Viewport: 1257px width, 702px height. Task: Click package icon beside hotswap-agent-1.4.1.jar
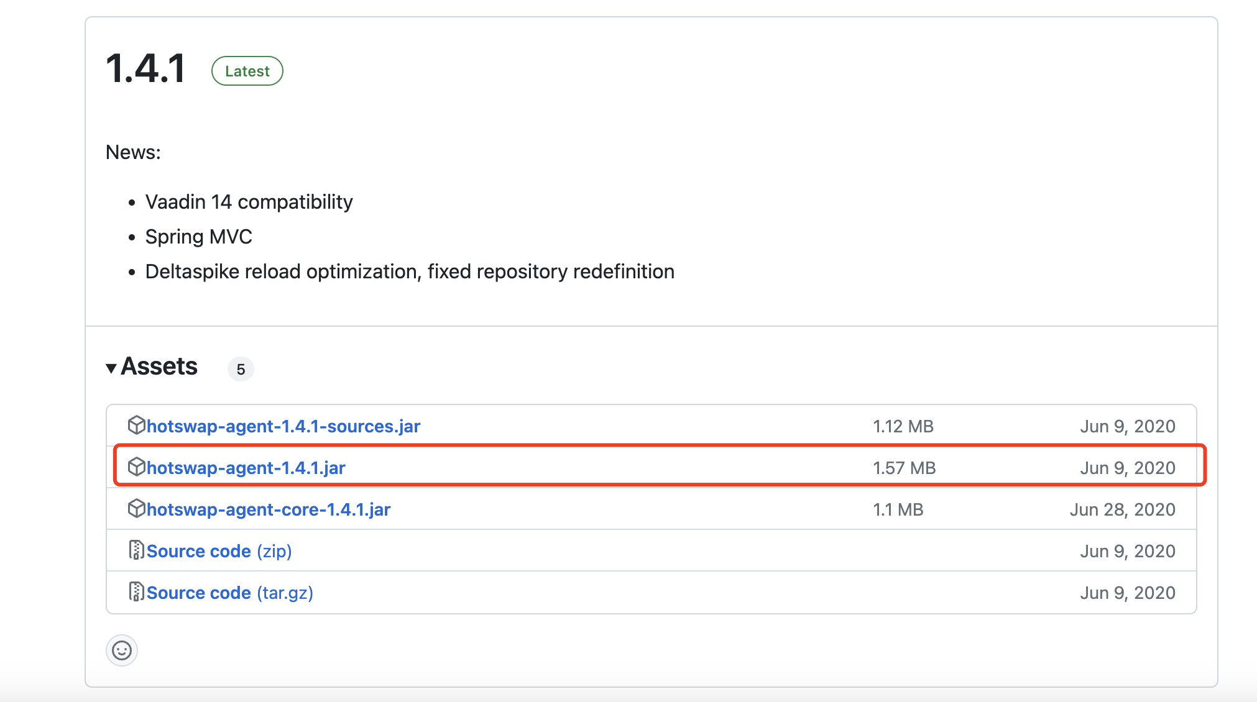point(136,467)
